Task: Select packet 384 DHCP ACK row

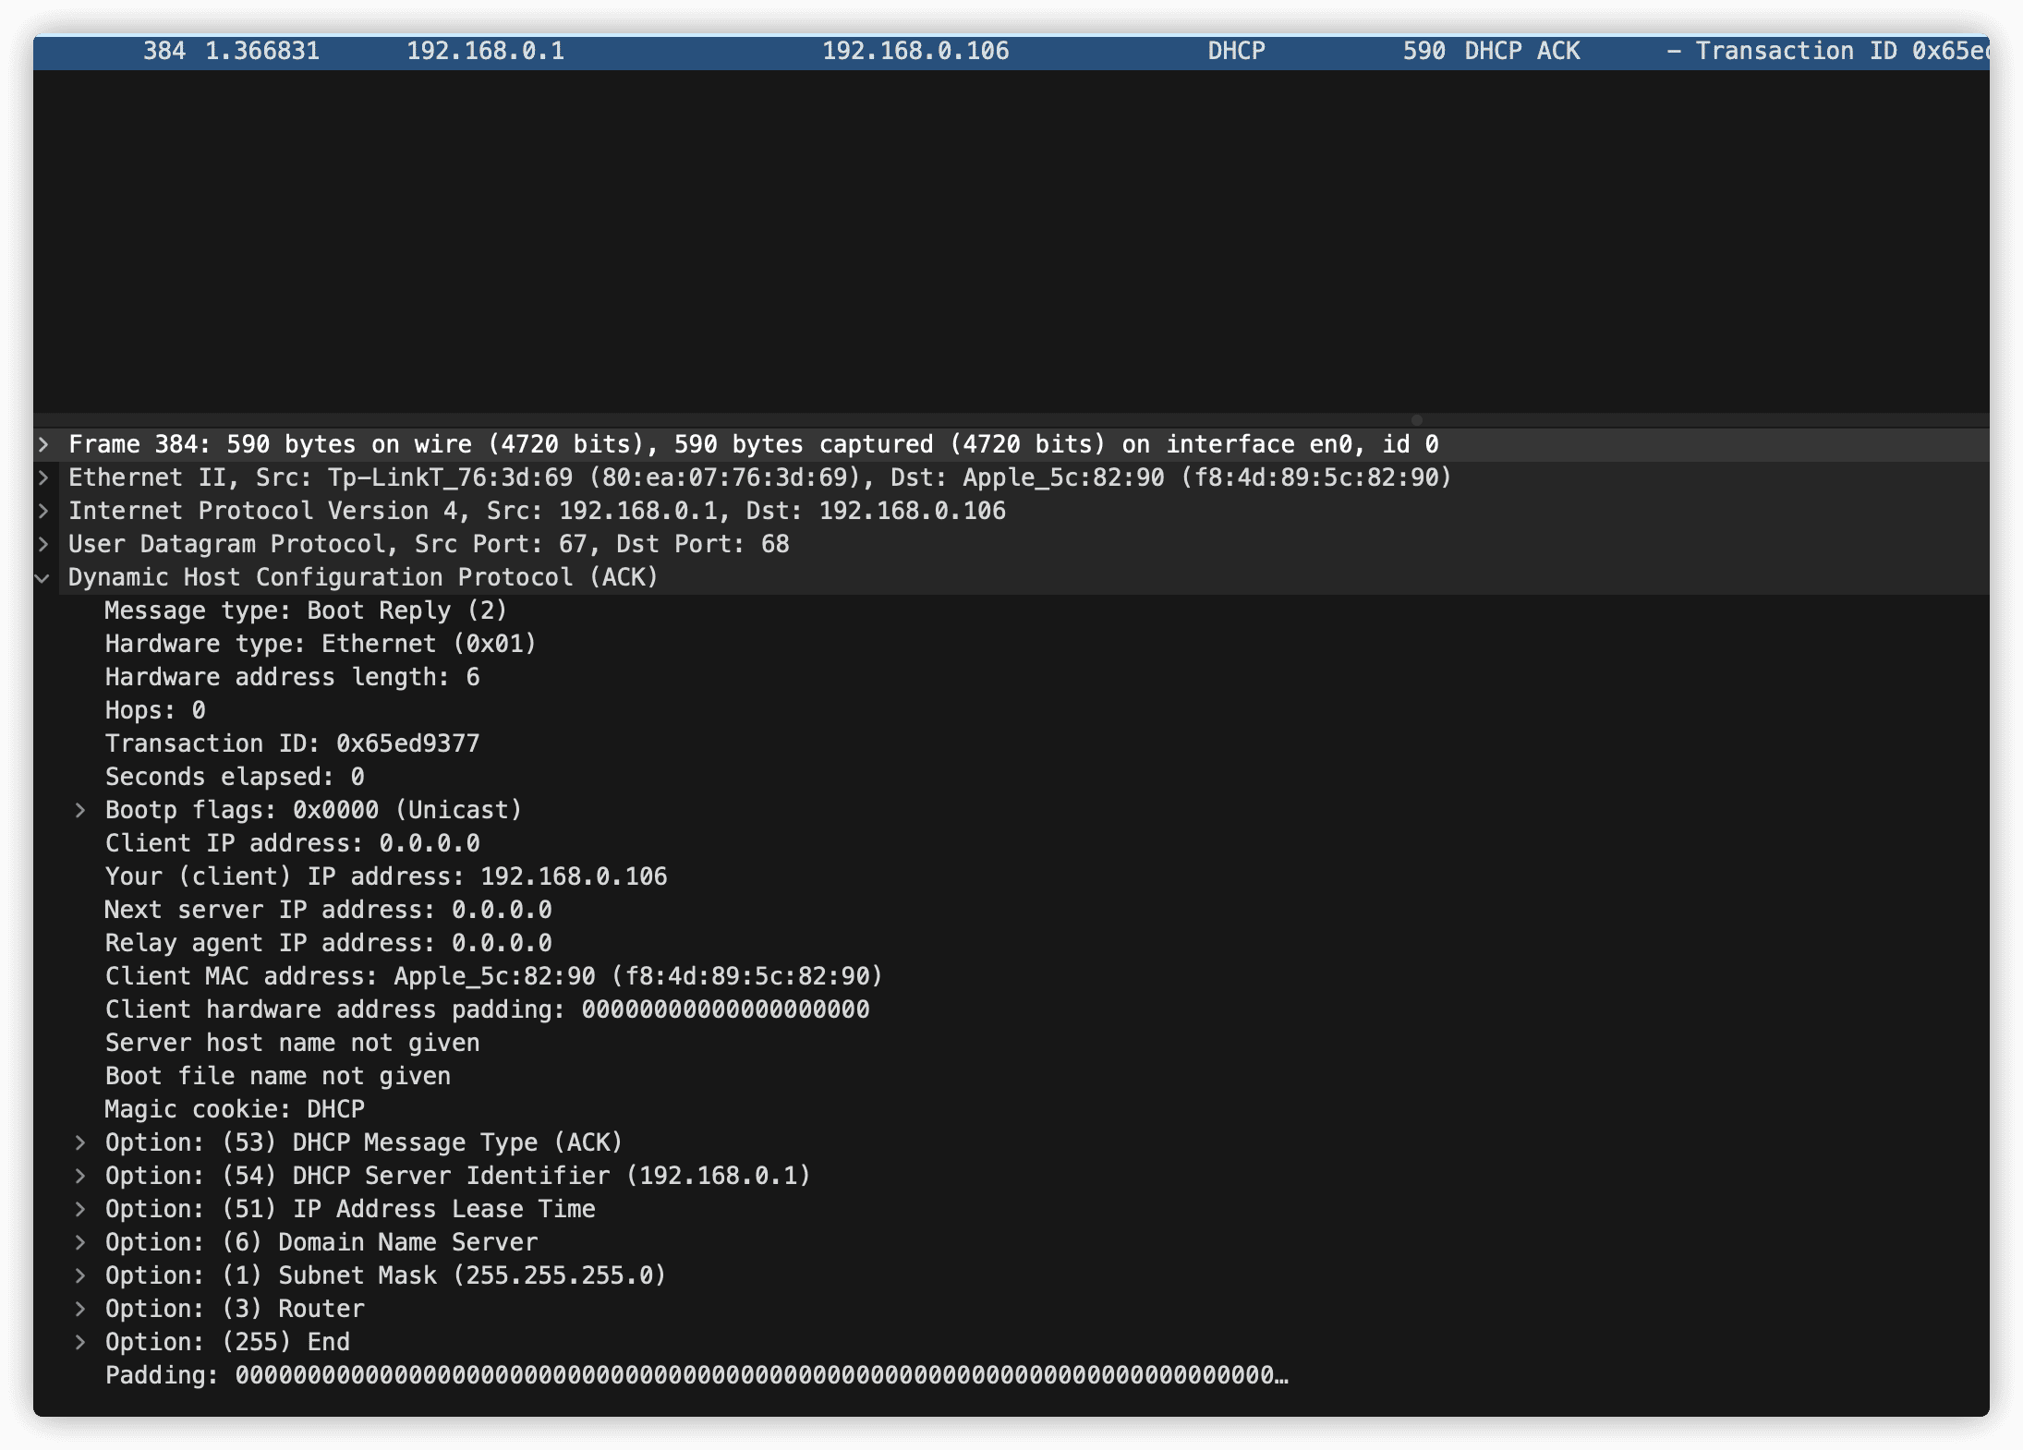Action: point(1011,52)
